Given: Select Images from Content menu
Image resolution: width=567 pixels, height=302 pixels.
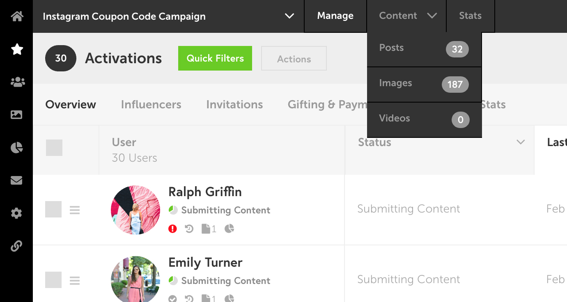Looking at the screenshot, I should click(x=424, y=85).
